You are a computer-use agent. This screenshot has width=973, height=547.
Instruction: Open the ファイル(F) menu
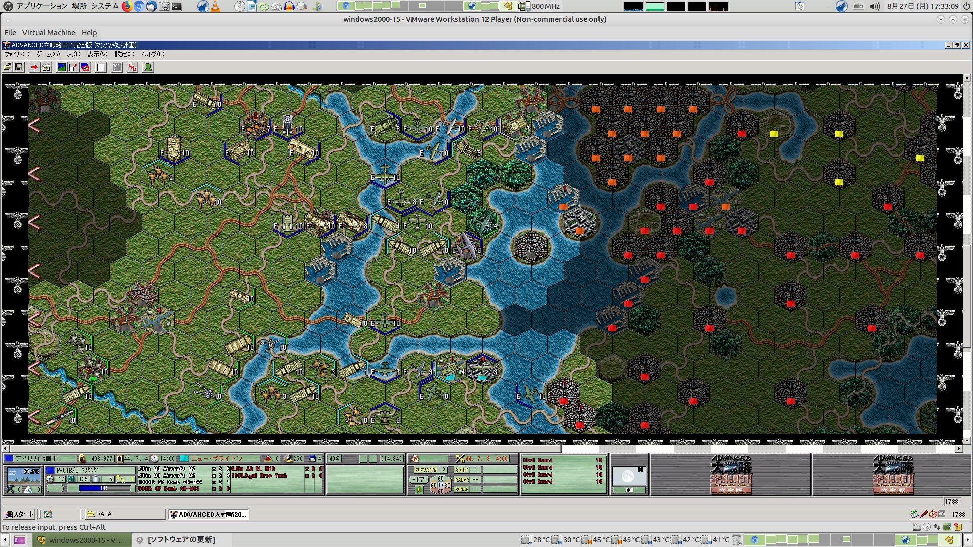[x=17, y=54]
